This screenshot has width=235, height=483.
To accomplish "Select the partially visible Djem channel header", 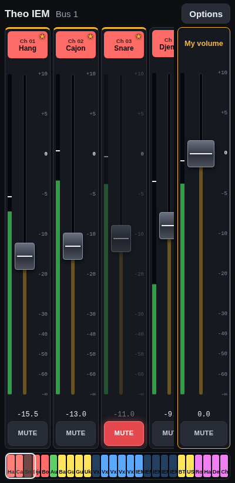I will [x=163, y=44].
